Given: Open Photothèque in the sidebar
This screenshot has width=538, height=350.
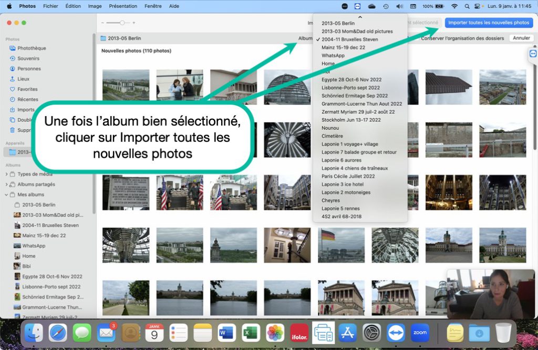Looking at the screenshot, I should tap(32, 48).
